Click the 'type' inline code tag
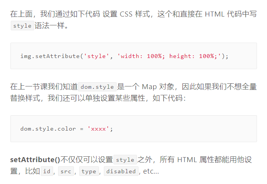Viewport: 267px width, 184px height. coord(89,171)
